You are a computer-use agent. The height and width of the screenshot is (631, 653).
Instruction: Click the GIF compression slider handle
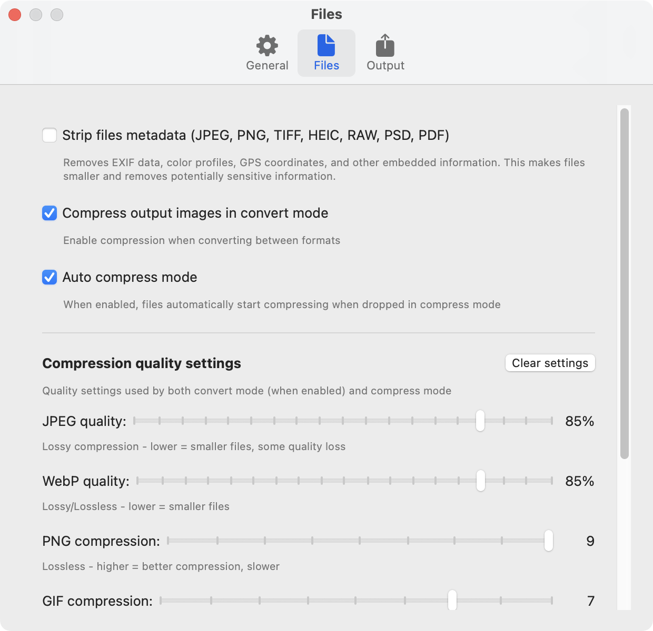tap(452, 601)
